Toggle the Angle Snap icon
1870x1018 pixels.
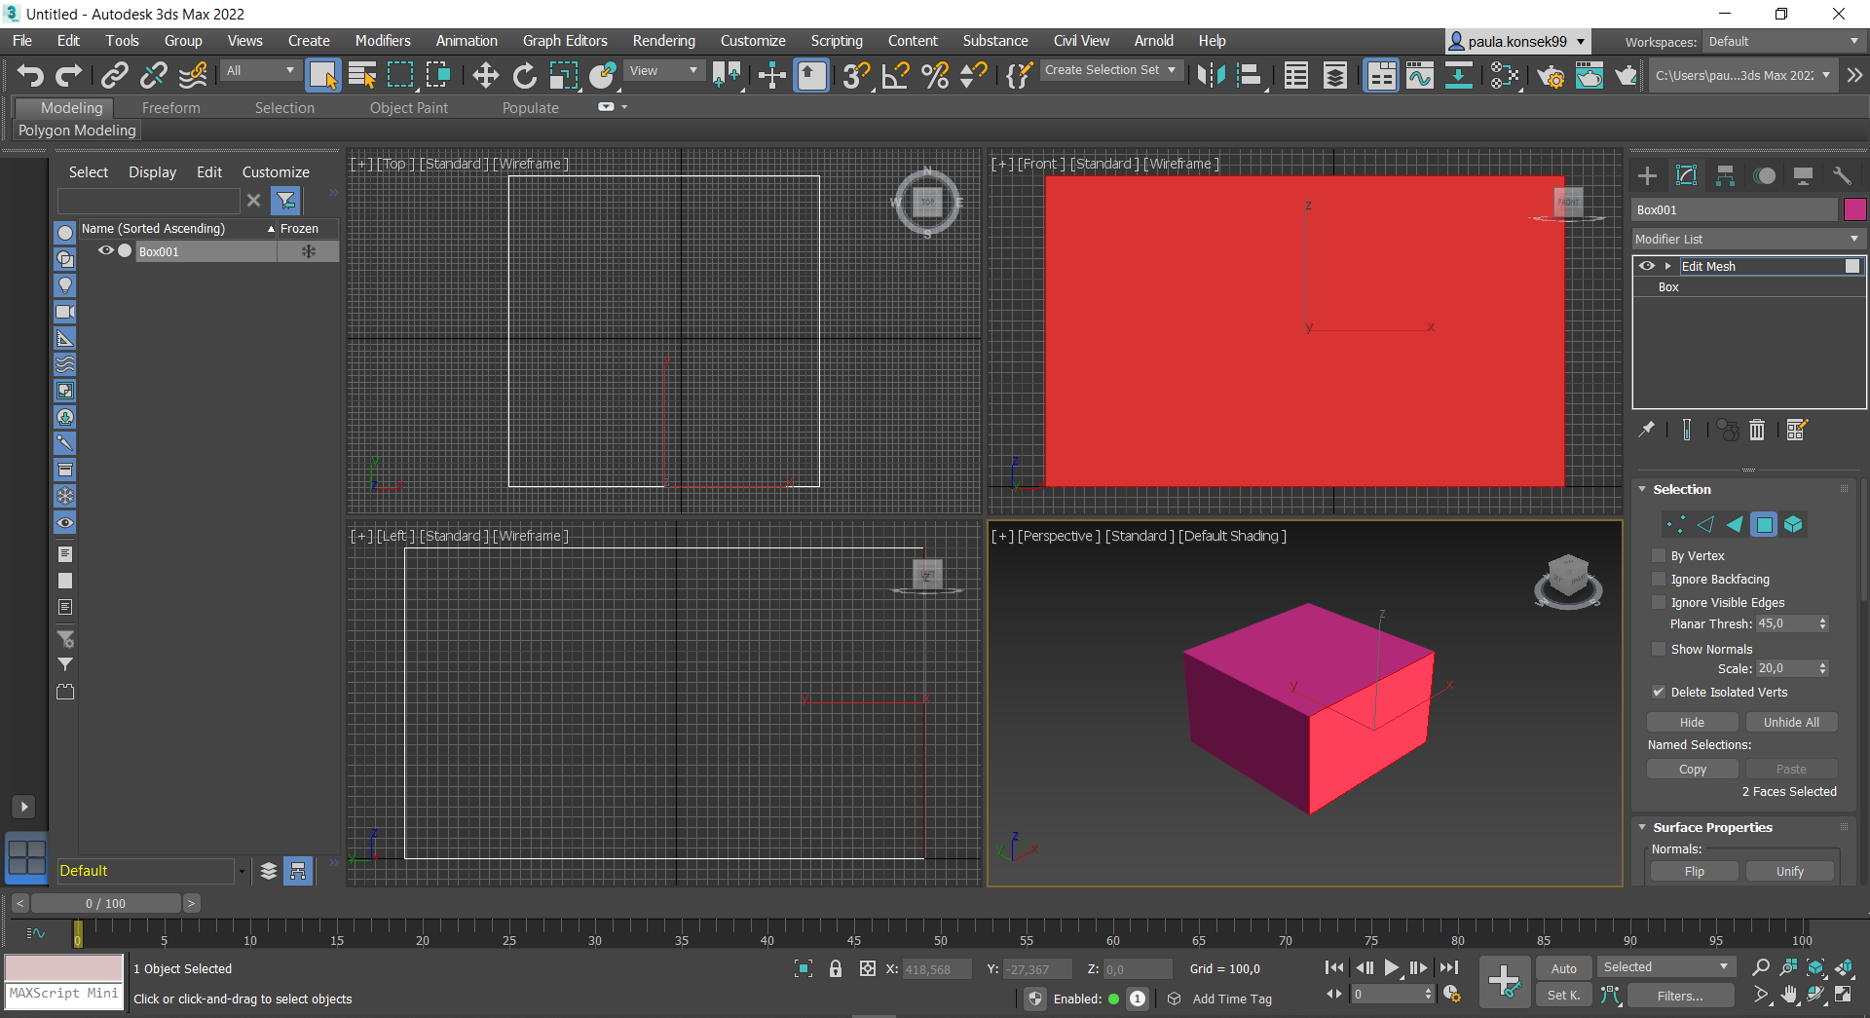click(895, 75)
